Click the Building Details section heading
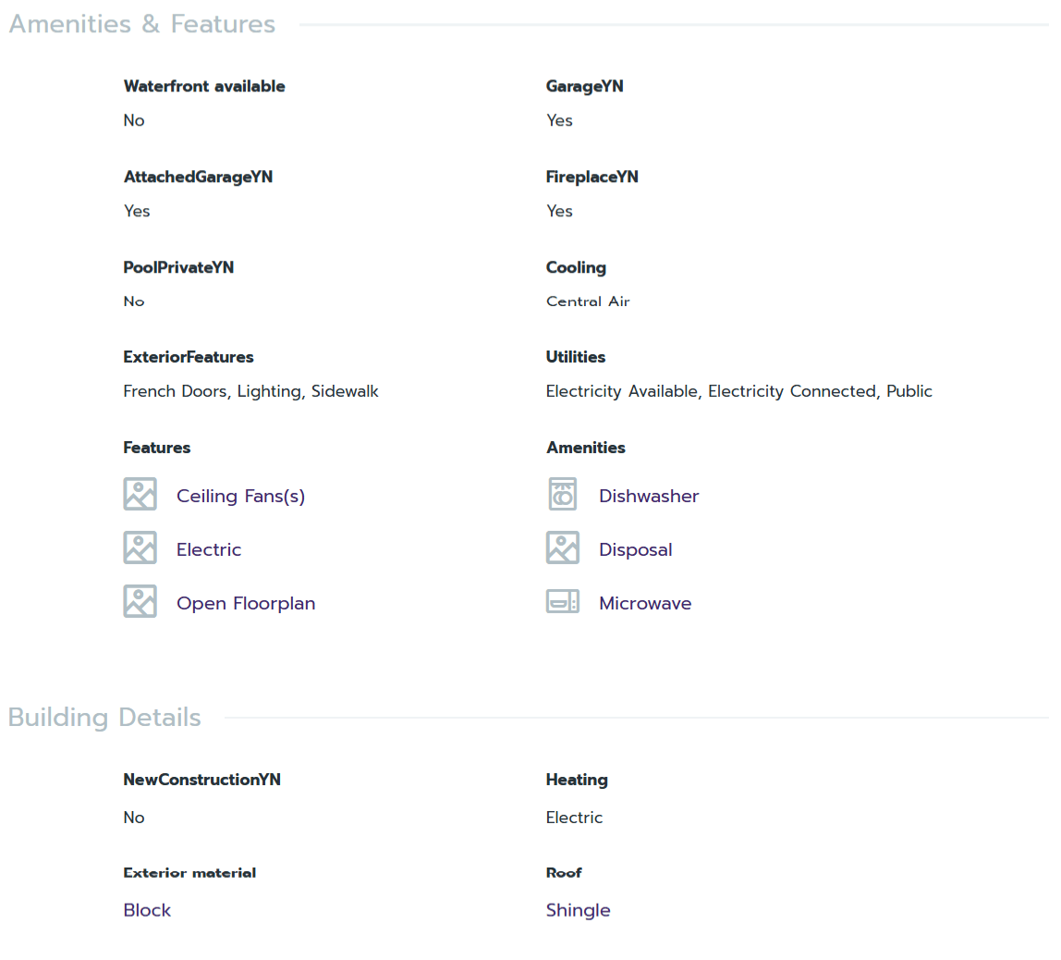This screenshot has height=960, width=1061. coord(104,718)
